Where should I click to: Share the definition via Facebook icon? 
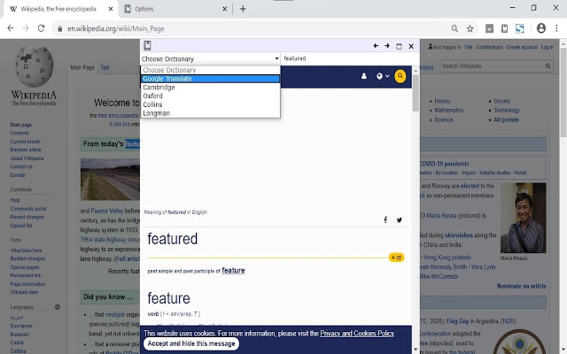(385, 220)
